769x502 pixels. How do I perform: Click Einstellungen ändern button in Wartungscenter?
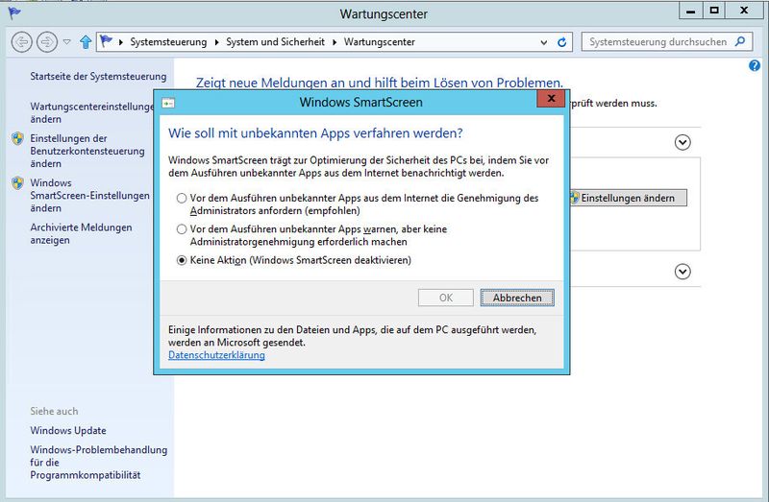coord(629,198)
